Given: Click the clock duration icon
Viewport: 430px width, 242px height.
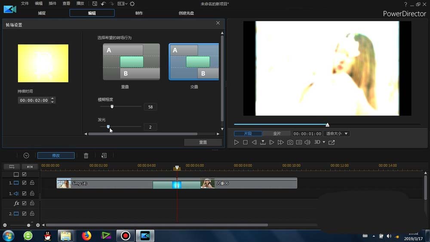Looking at the screenshot, I should 26,155.
